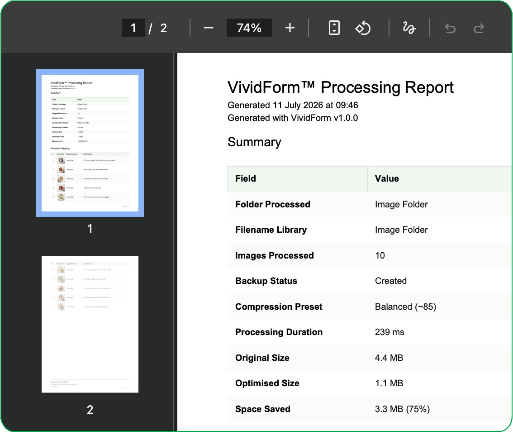The height and width of the screenshot is (432, 513).
Task: Open page 2 thumbnail in sidebar
Action: pyautogui.click(x=90, y=324)
